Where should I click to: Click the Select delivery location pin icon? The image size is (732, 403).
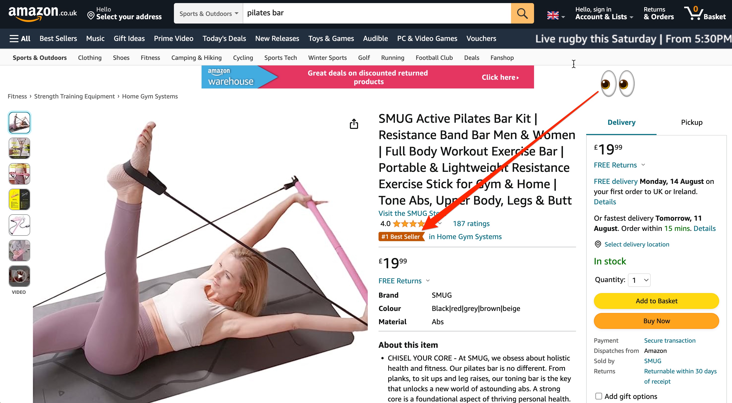click(x=598, y=244)
